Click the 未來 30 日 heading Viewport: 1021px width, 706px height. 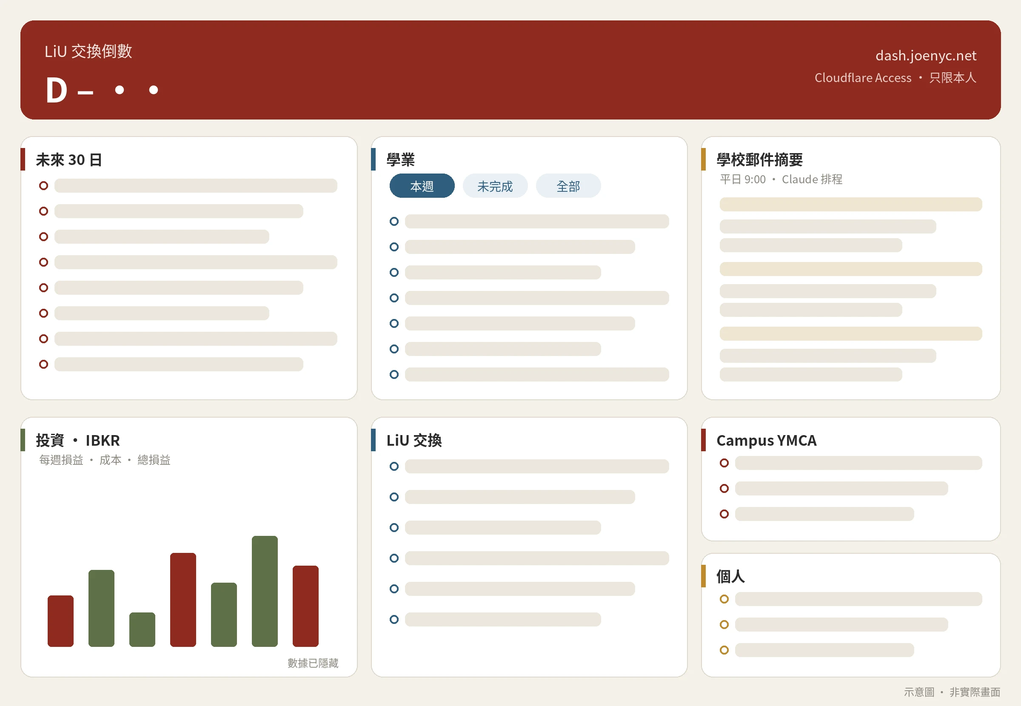click(x=69, y=159)
